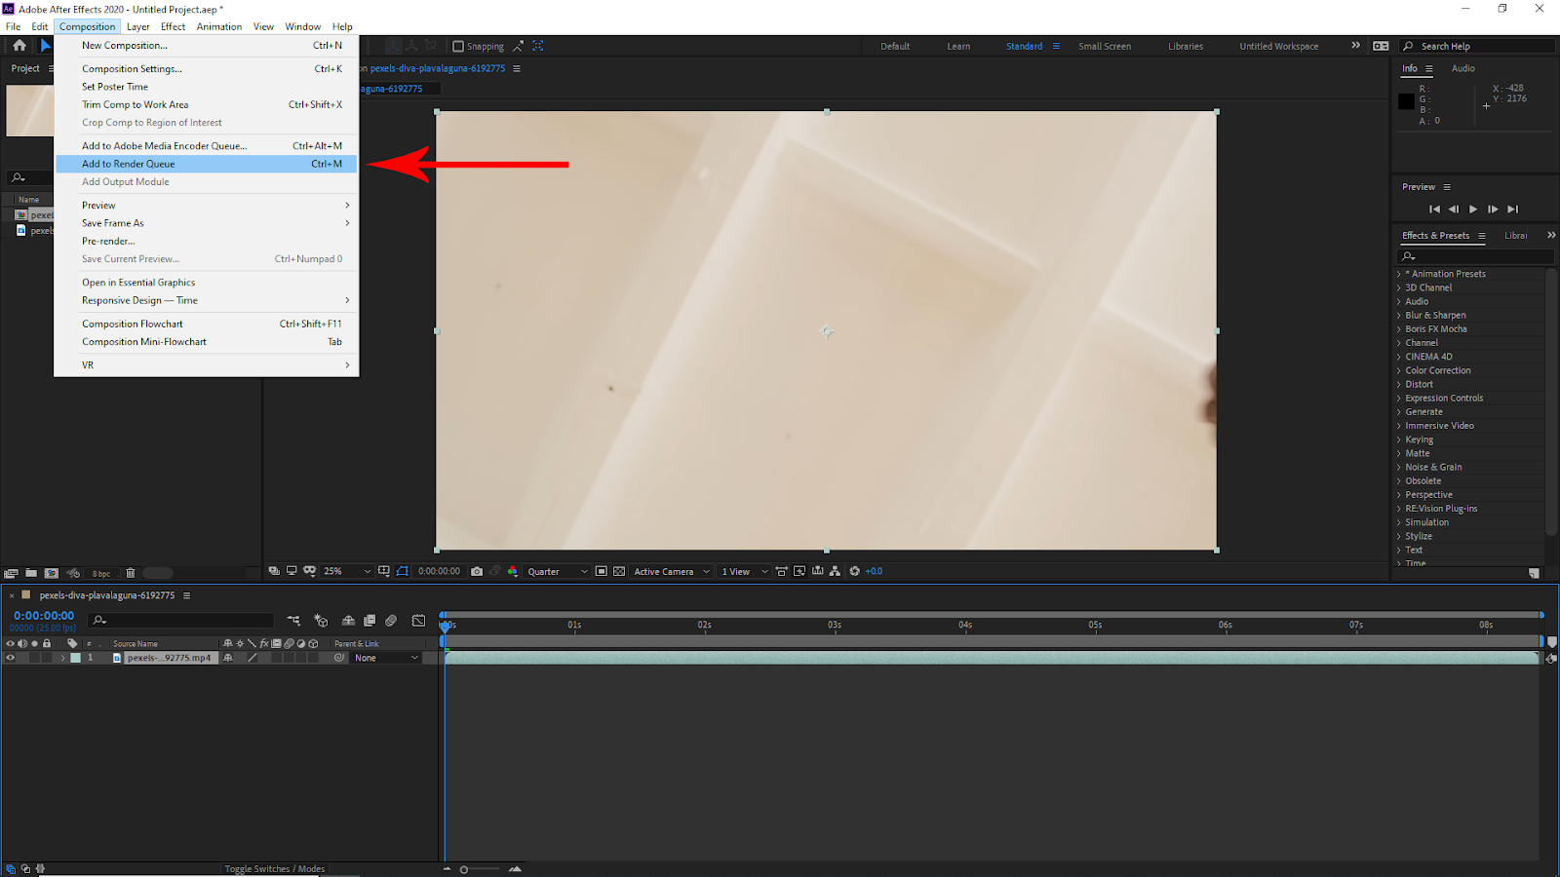
Task: Open the Graph Editor in the timeline
Action: (418, 621)
